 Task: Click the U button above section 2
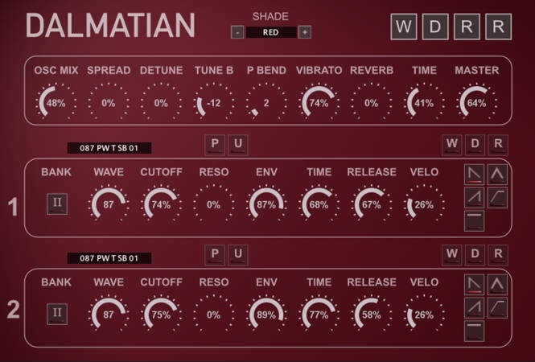(238, 256)
